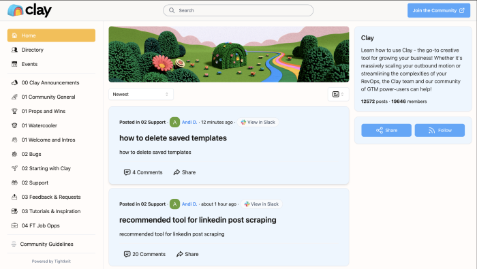Click the 02 Bugs bug icon
The width and height of the screenshot is (477, 269).
coord(14,154)
